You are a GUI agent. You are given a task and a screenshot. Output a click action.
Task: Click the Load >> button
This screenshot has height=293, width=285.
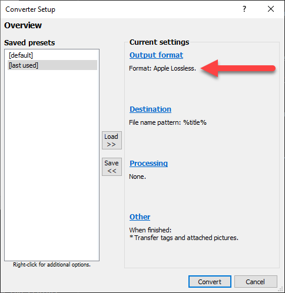[x=112, y=141]
